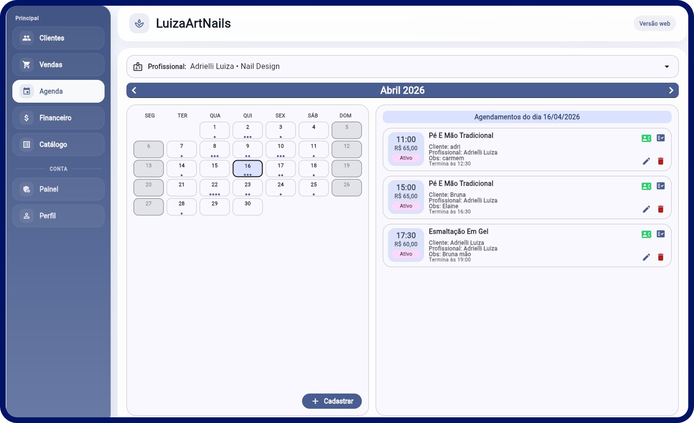Screen dimensions: 694x423
Task: Select day 14 in the calendar
Action: click(182, 169)
